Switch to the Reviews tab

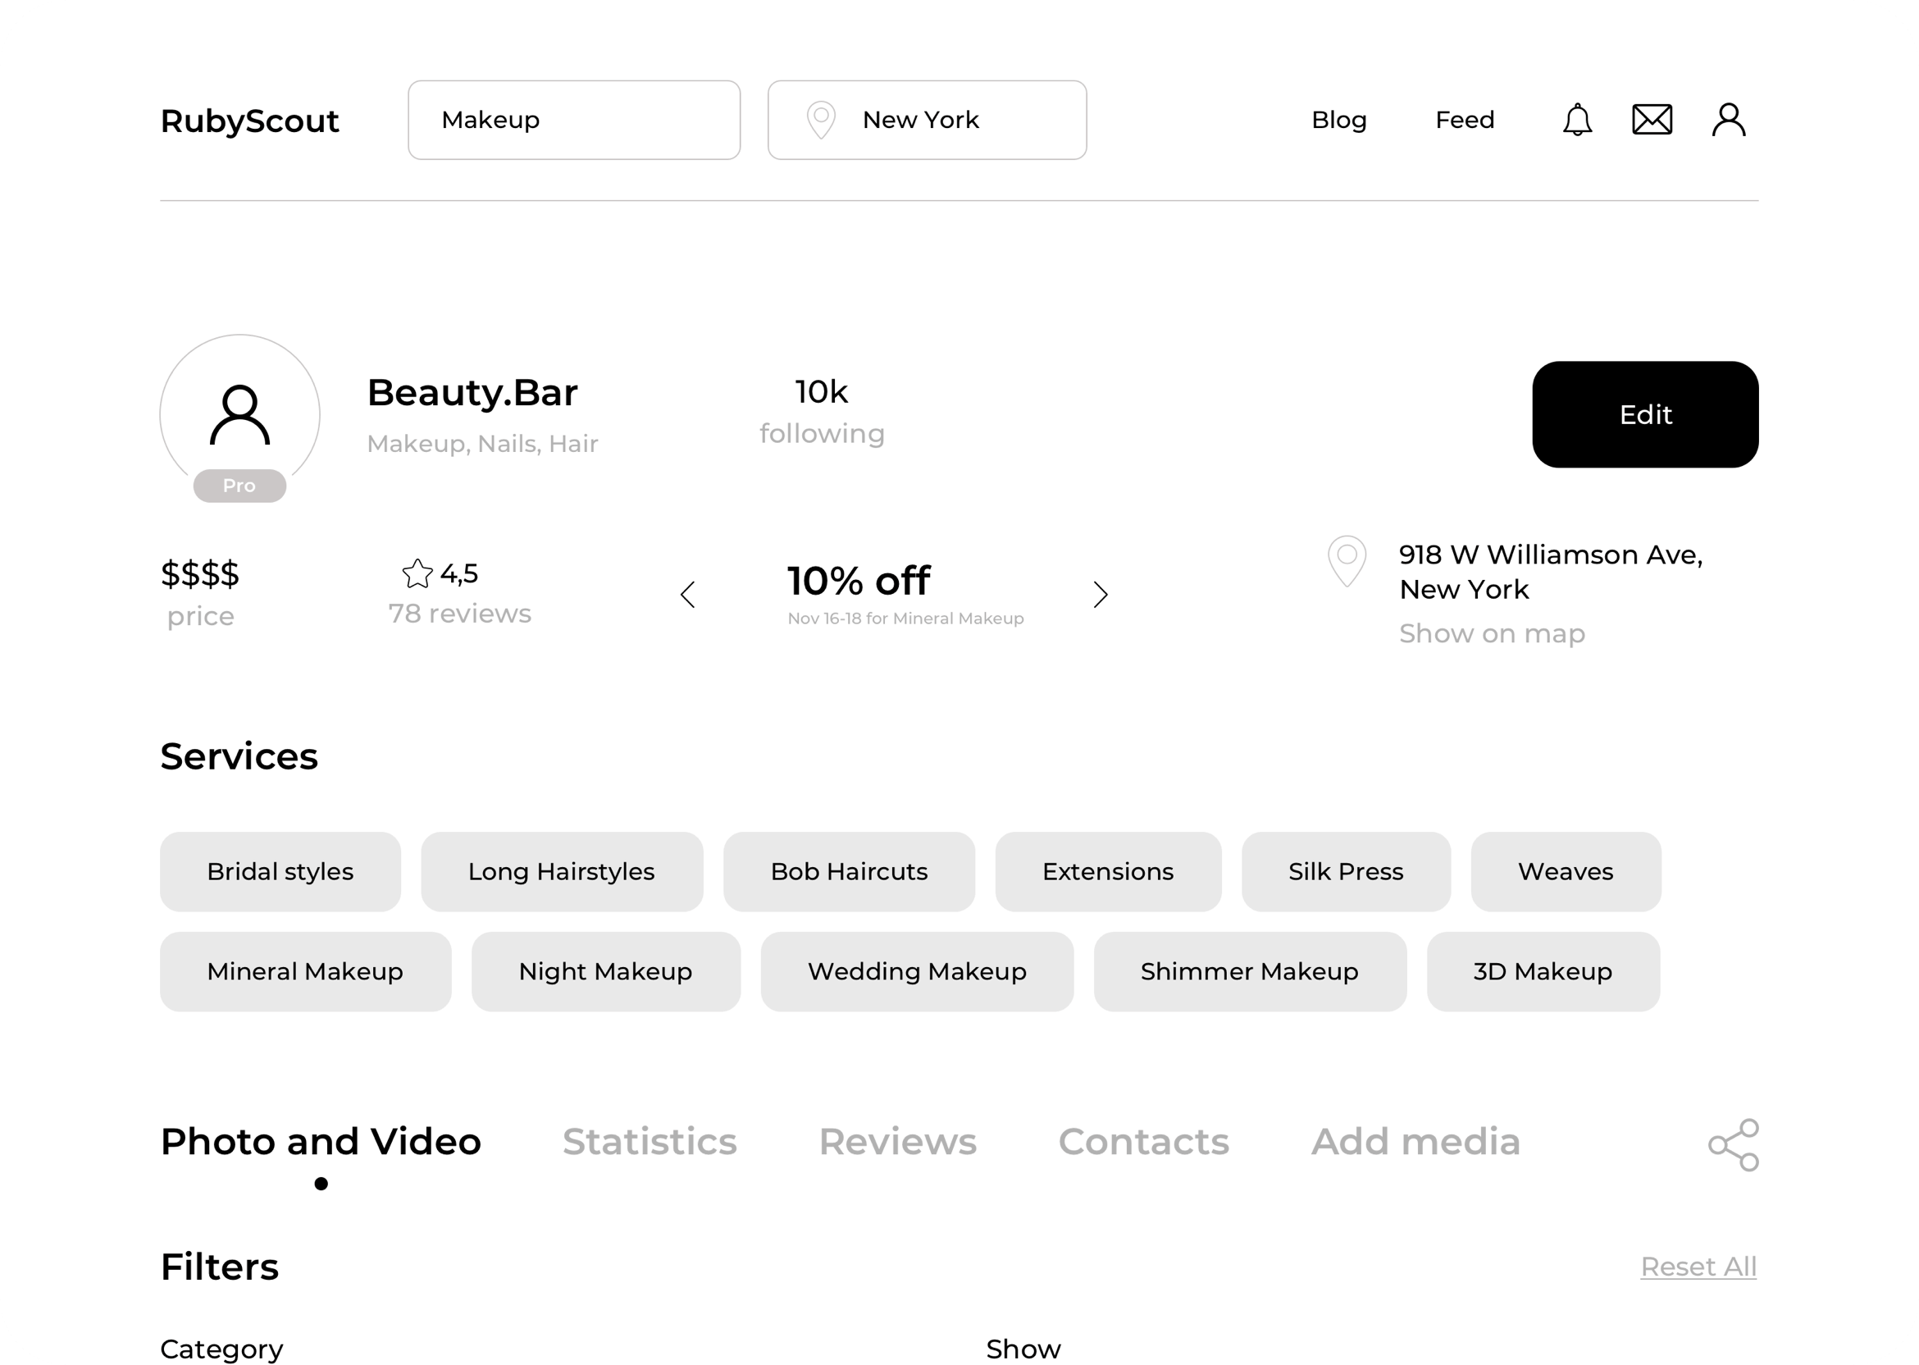click(x=897, y=1141)
